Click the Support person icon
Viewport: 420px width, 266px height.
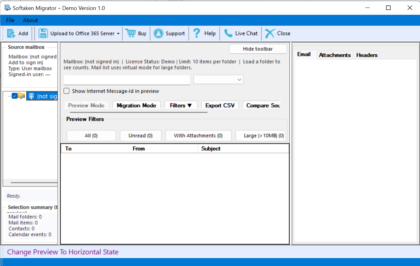point(158,33)
